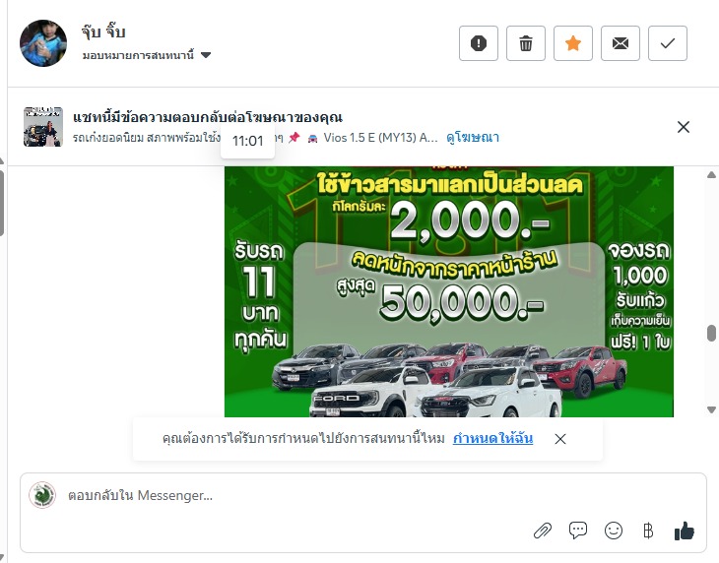
Task: Open saved replies speech bubble icon
Action: point(578,531)
